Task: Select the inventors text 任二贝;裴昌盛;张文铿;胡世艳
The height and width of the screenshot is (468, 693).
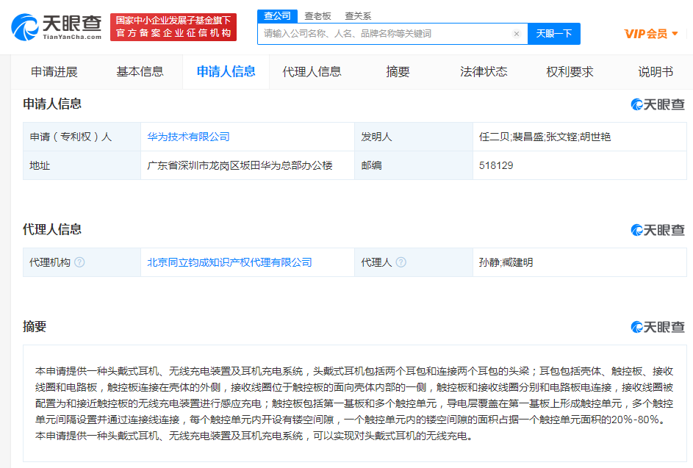Action: point(545,137)
